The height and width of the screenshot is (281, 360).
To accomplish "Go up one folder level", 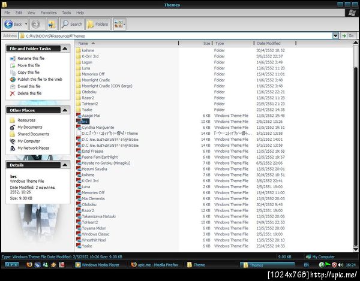I will [52, 24].
